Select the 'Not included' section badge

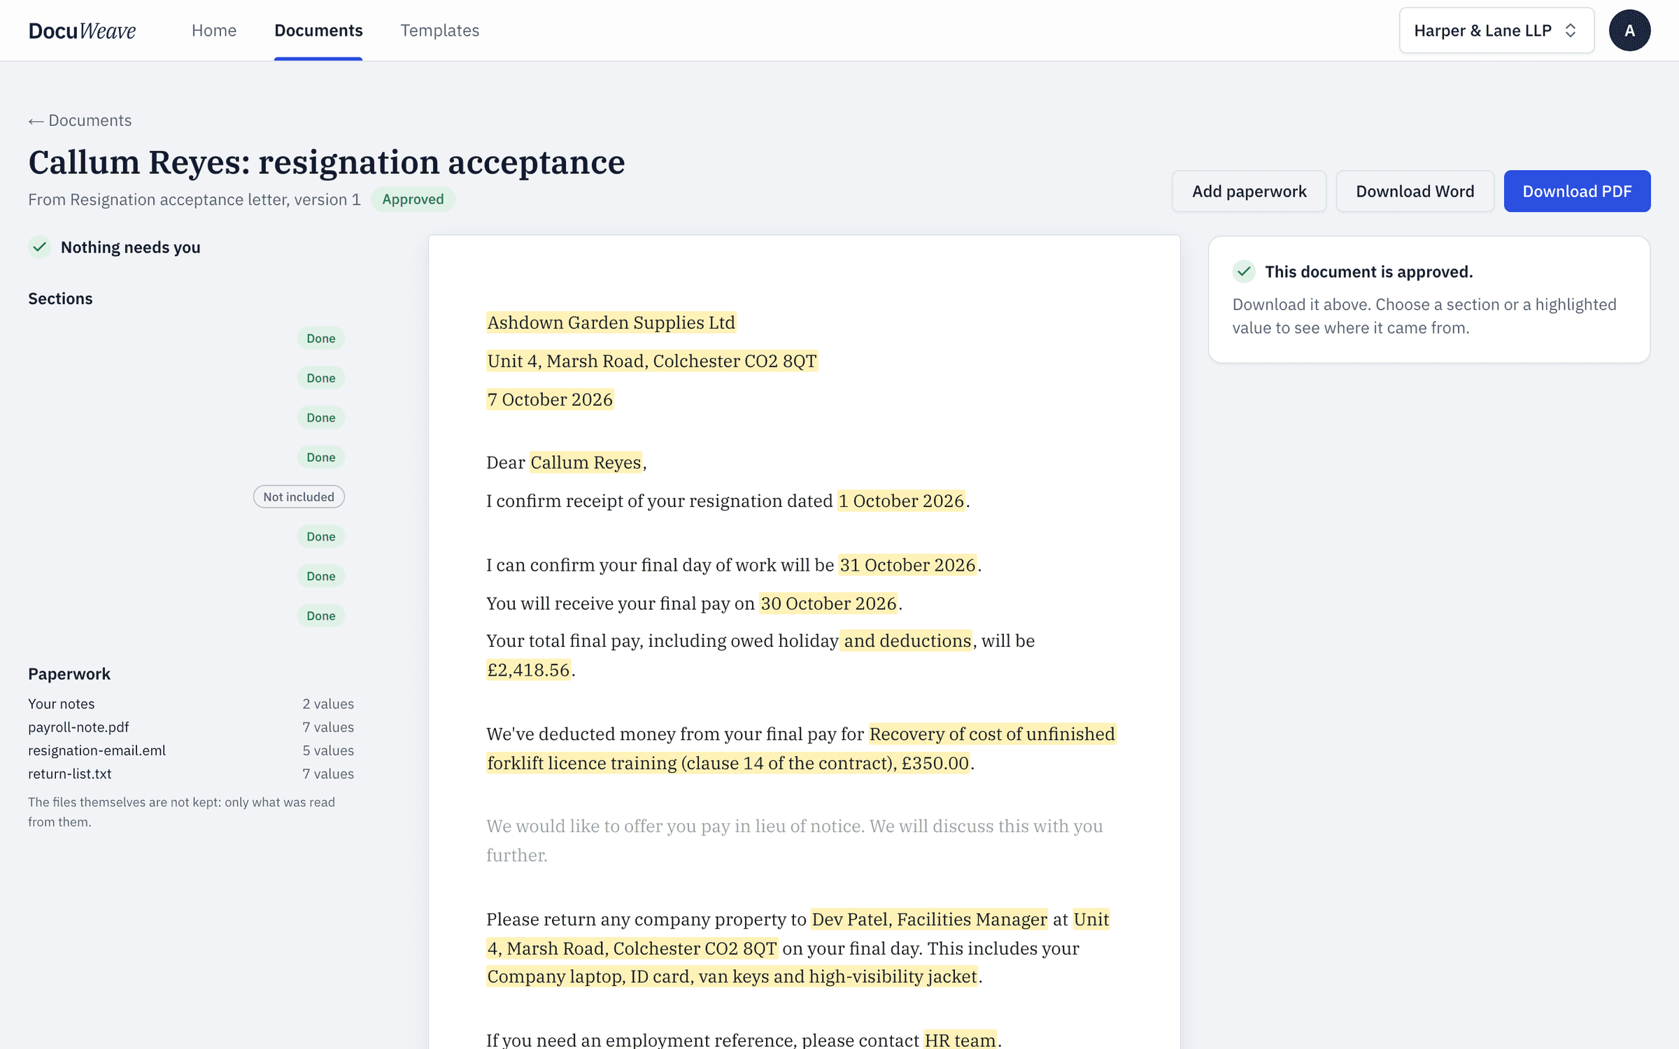[x=299, y=497]
